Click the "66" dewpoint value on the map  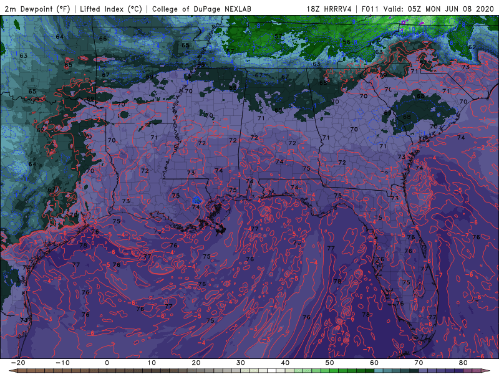point(103,39)
